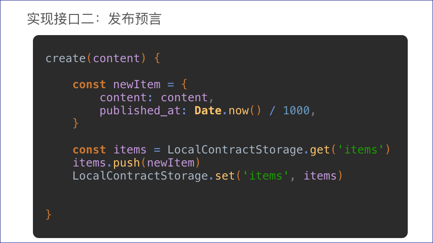Select the "published_at" property key
The image size is (433, 243).
click(x=140, y=111)
